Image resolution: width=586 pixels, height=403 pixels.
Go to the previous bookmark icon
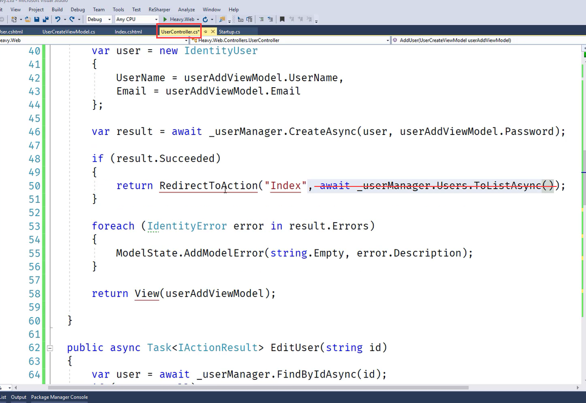[x=292, y=19]
